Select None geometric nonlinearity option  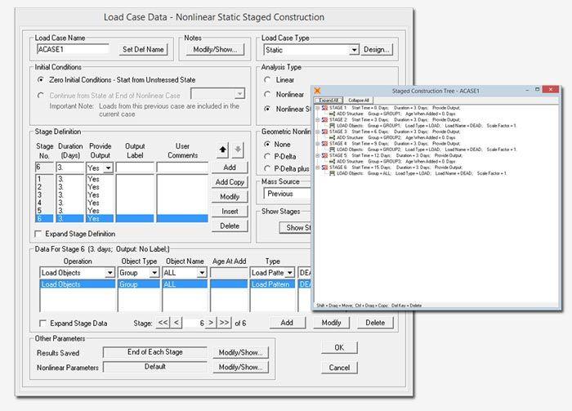[267, 145]
